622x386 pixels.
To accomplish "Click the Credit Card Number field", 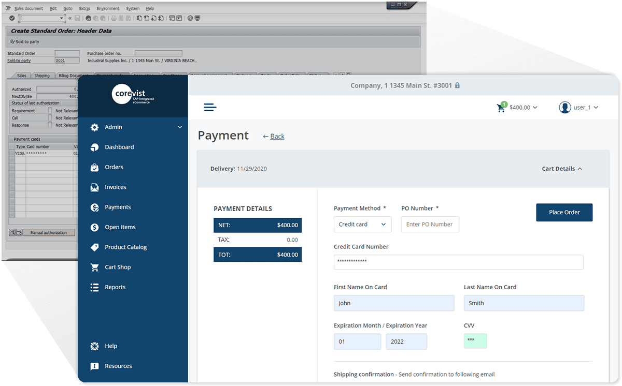I will click(458, 262).
